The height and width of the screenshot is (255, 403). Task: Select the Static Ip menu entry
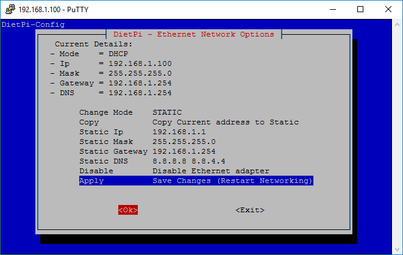tap(196, 132)
